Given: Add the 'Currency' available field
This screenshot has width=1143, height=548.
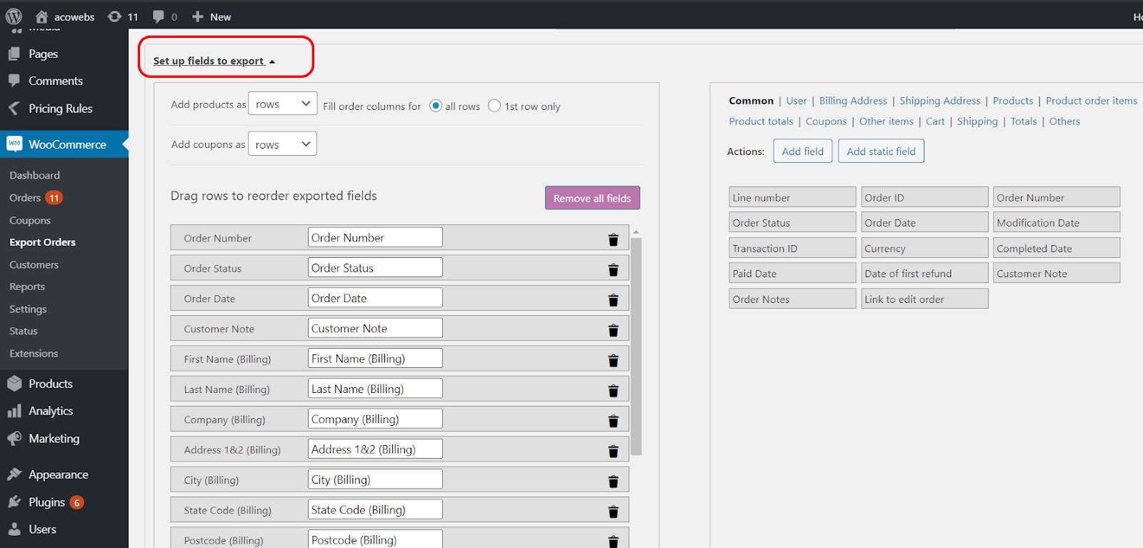Looking at the screenshot, I should click(x=924, y=248).
